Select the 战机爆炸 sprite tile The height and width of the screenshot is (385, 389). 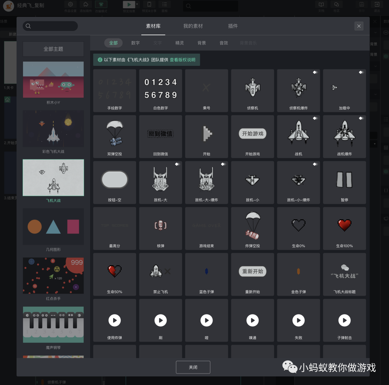click(x=345, y=136)
